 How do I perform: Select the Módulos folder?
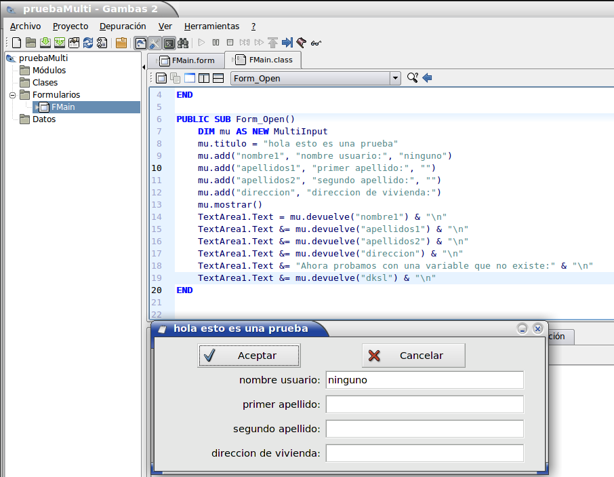coord(49,70)
